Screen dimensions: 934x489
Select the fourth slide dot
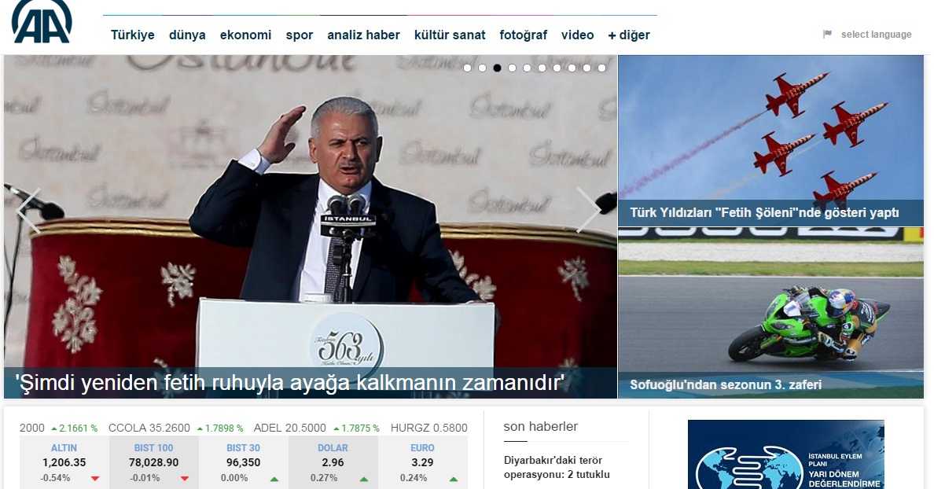tap(513, 68)
